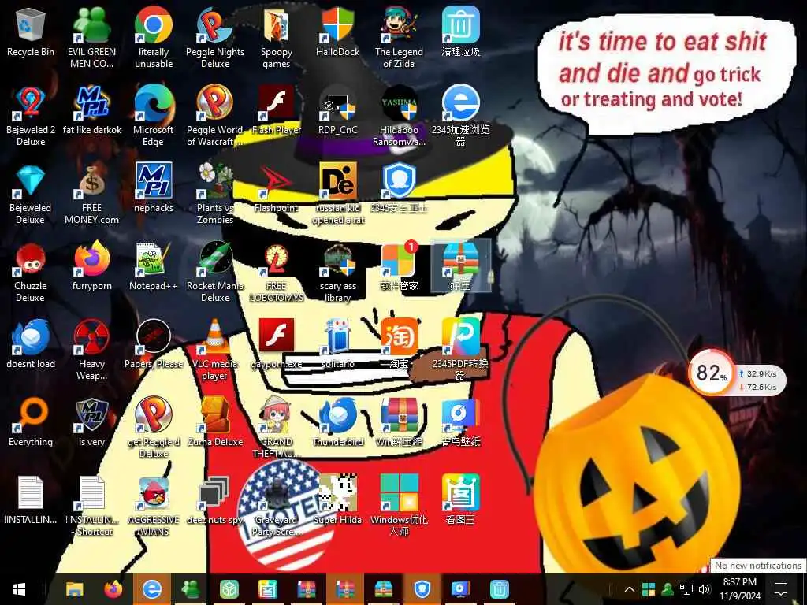Open the Thunderbird desktop shortcut

tap(337, 422)
